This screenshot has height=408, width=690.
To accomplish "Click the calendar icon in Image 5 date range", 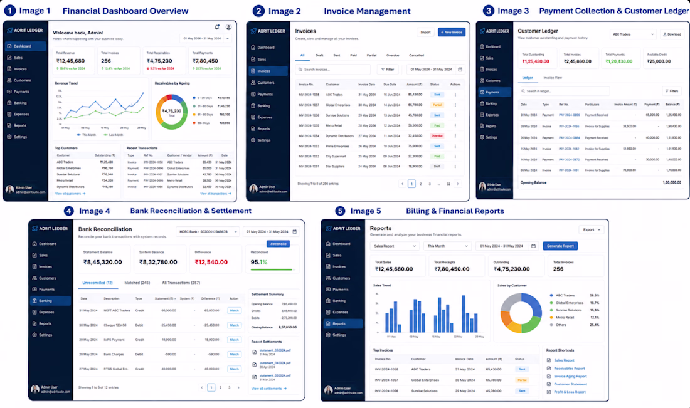I will coord(533,246).
